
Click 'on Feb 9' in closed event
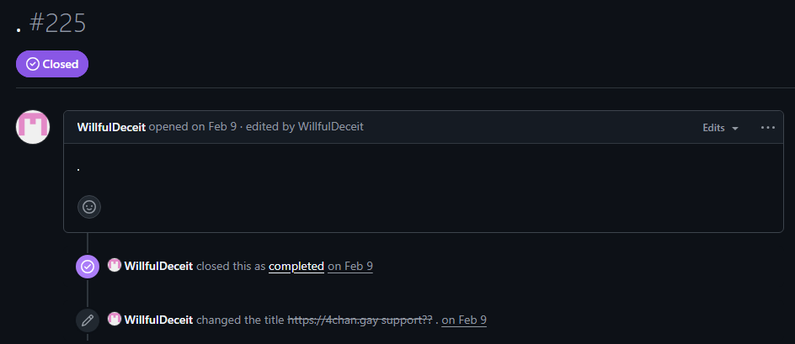click(x=350, y=266)
